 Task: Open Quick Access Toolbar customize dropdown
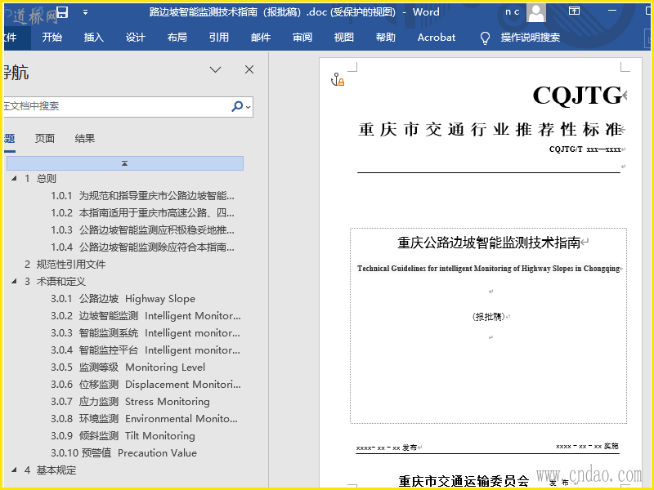[x=84, y=12]
